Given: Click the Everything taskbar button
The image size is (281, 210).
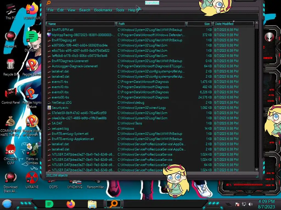Looking at the screenshot, I should point(114,204).
